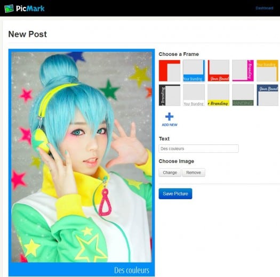Click the Remove image button
280x277 pixels.
coord(194,173)
